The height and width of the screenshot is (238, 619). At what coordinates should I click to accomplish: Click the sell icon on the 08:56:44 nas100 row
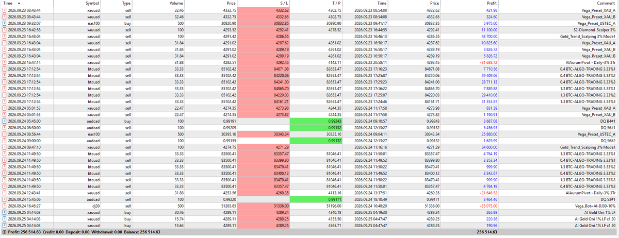tap(5, 134)
